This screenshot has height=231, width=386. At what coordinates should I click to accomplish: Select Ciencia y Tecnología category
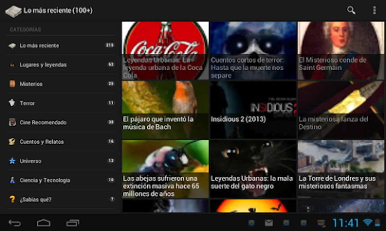61,180
